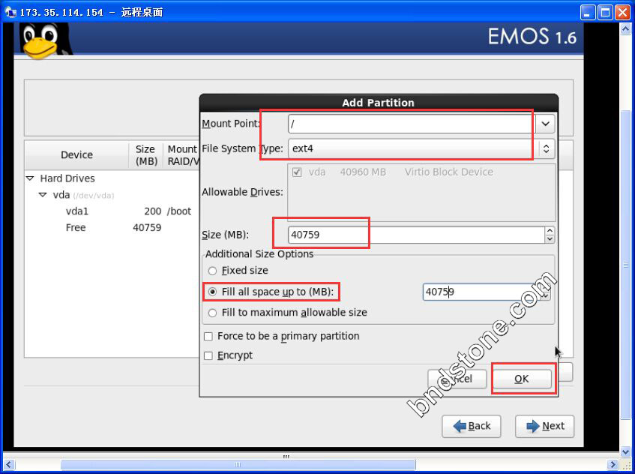Click the Mount Point text field
Viewport: 635px width, 474px height.
[x=412, y=124]
